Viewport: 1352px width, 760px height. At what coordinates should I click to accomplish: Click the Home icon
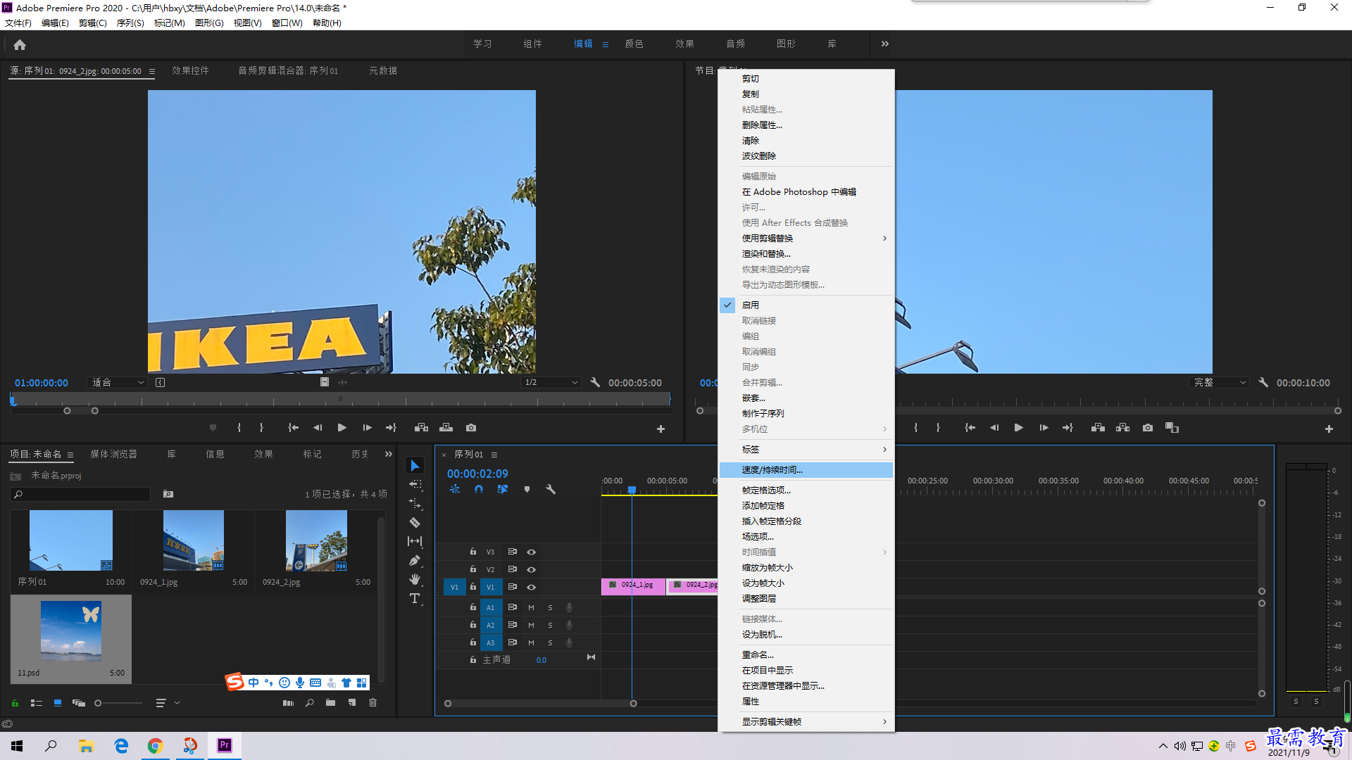click(20, 44)
